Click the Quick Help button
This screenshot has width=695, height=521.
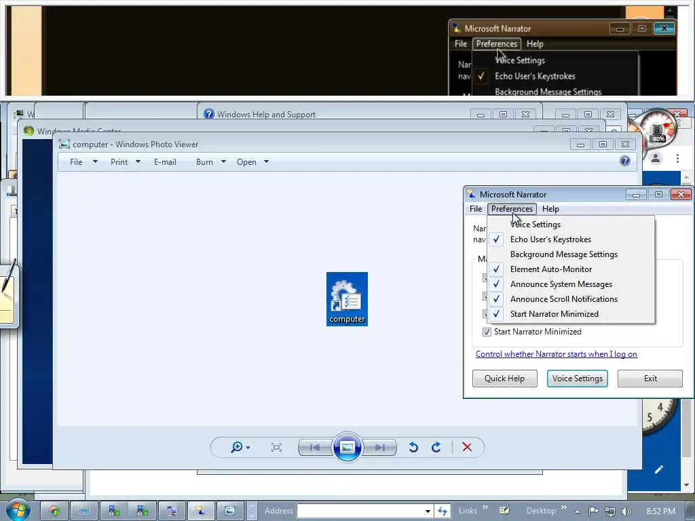coord(504,379)
